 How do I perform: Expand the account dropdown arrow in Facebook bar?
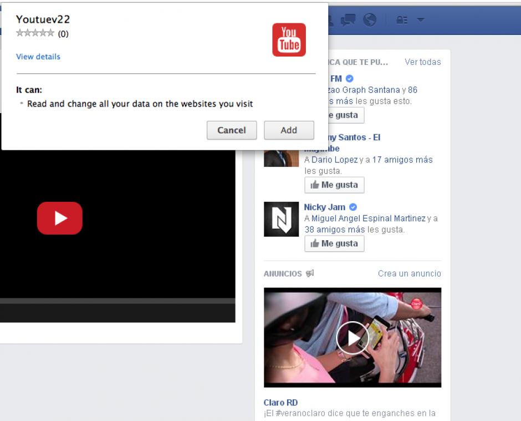(420, 20)
